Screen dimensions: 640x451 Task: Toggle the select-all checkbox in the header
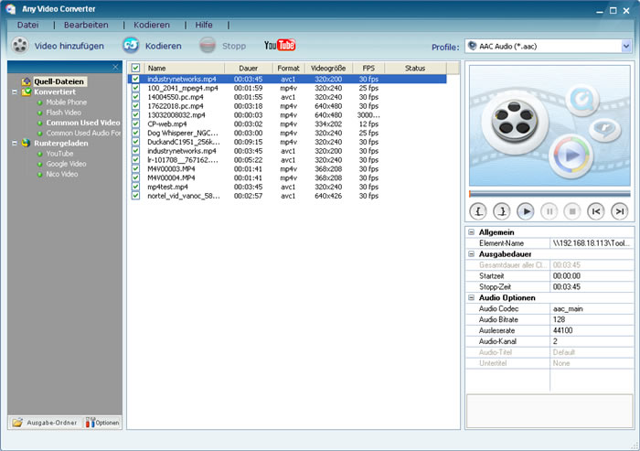(136, 68)
